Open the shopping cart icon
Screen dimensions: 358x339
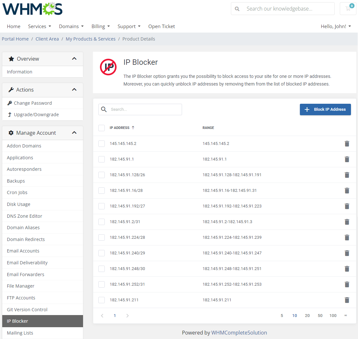[x=348, y=9]
